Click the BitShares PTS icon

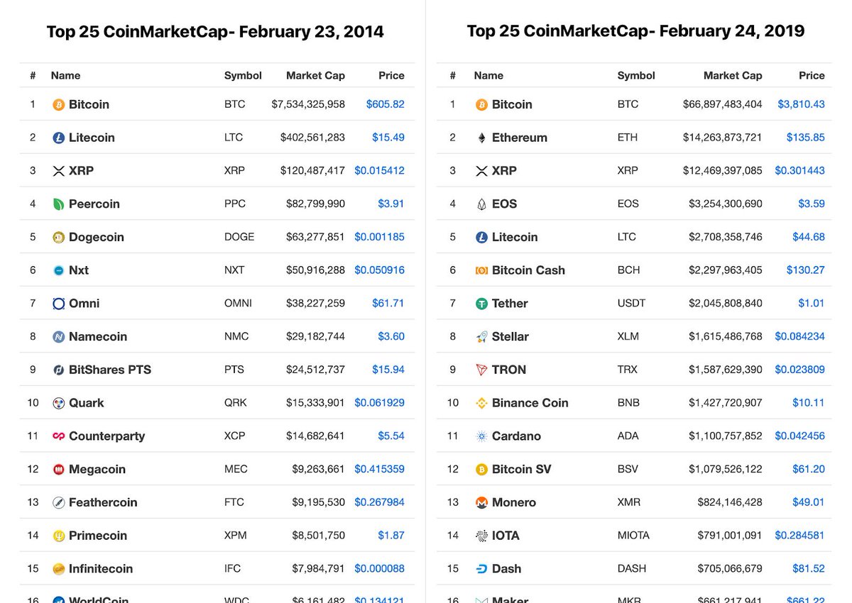tap(59, 370)
